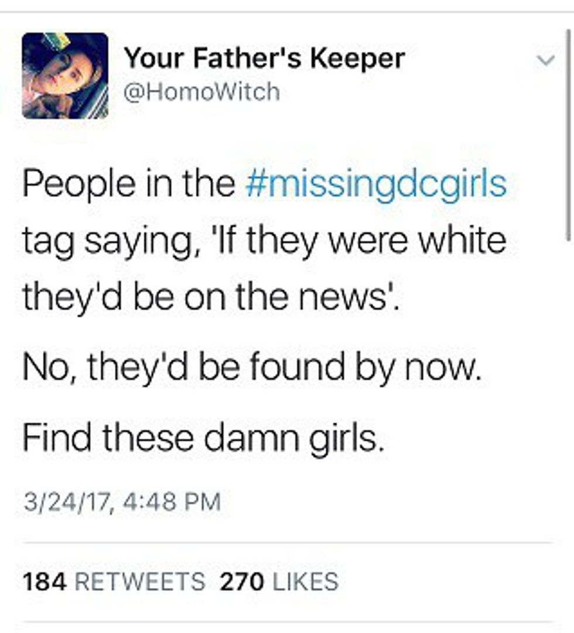Click the 4:48 PM time in timestamp
Screen dimensions: 574x633
coord(171,502)
